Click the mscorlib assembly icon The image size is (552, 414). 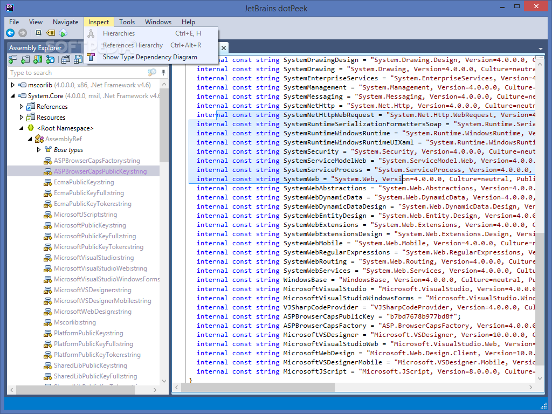click(x=22, y=85)
